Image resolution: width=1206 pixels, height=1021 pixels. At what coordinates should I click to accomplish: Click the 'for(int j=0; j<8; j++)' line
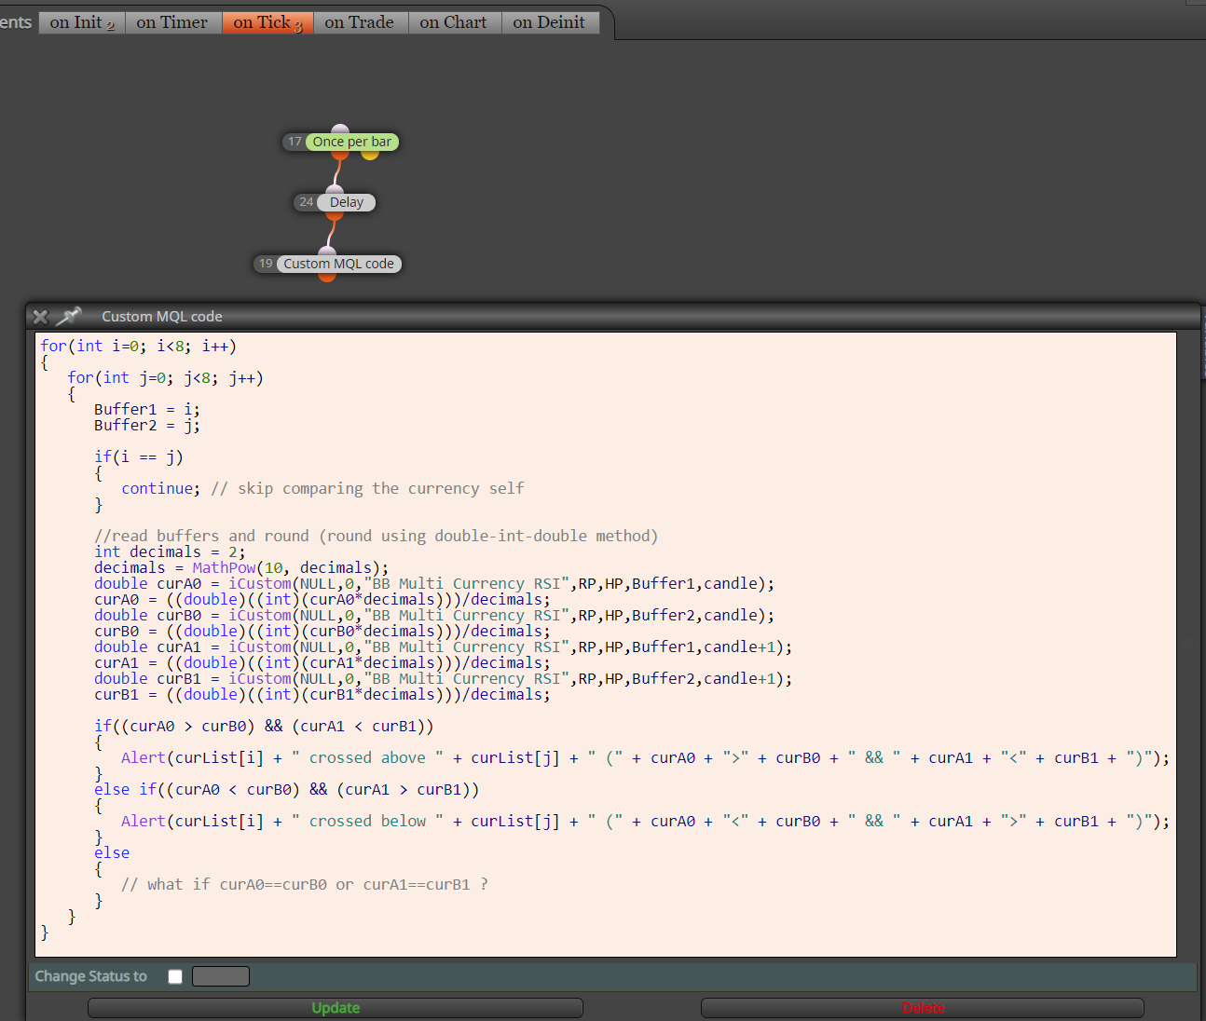click(x=165, y=377)
